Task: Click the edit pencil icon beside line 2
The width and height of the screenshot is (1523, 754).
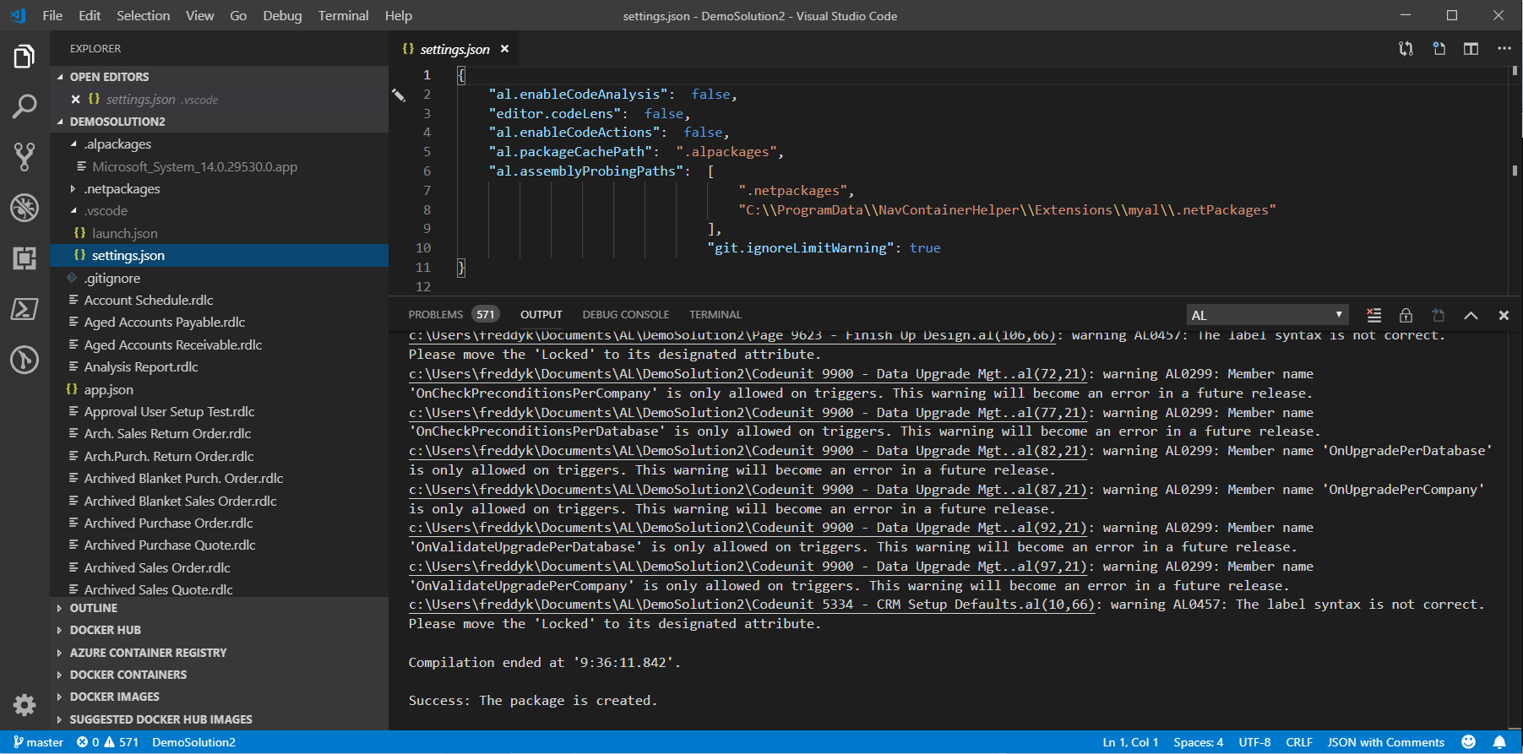Action: [399, 95]
